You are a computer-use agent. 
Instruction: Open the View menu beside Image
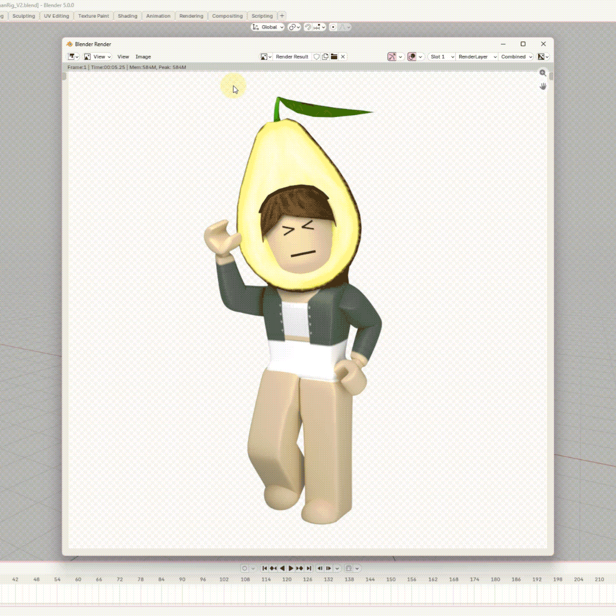point(123,56)
